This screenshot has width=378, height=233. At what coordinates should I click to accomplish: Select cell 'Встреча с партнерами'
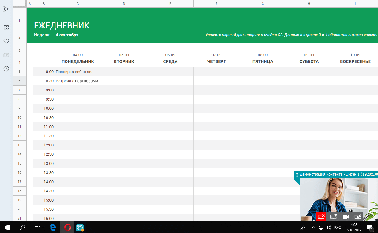(77, 81)
